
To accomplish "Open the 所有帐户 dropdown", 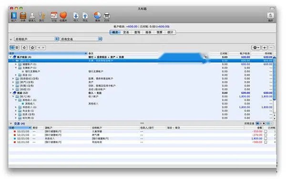I will (x=36, y=39).
